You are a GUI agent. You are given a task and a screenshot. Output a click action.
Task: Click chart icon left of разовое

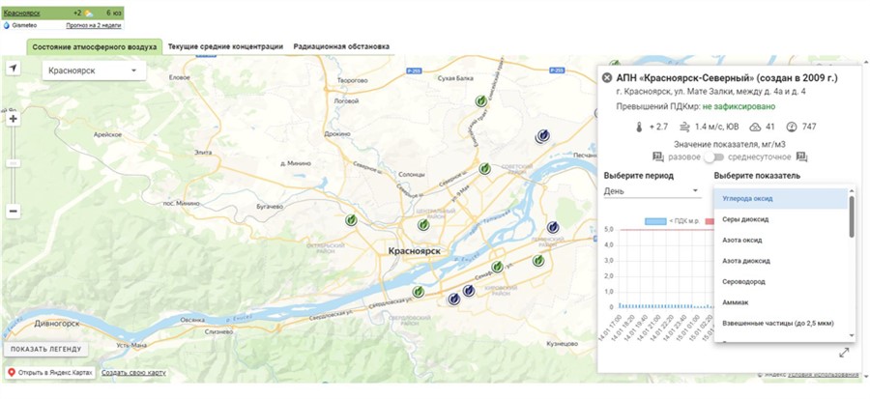[658, 157]
